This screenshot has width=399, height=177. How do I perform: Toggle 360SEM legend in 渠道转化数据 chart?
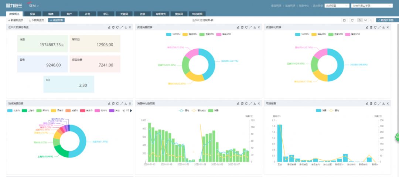302,34
